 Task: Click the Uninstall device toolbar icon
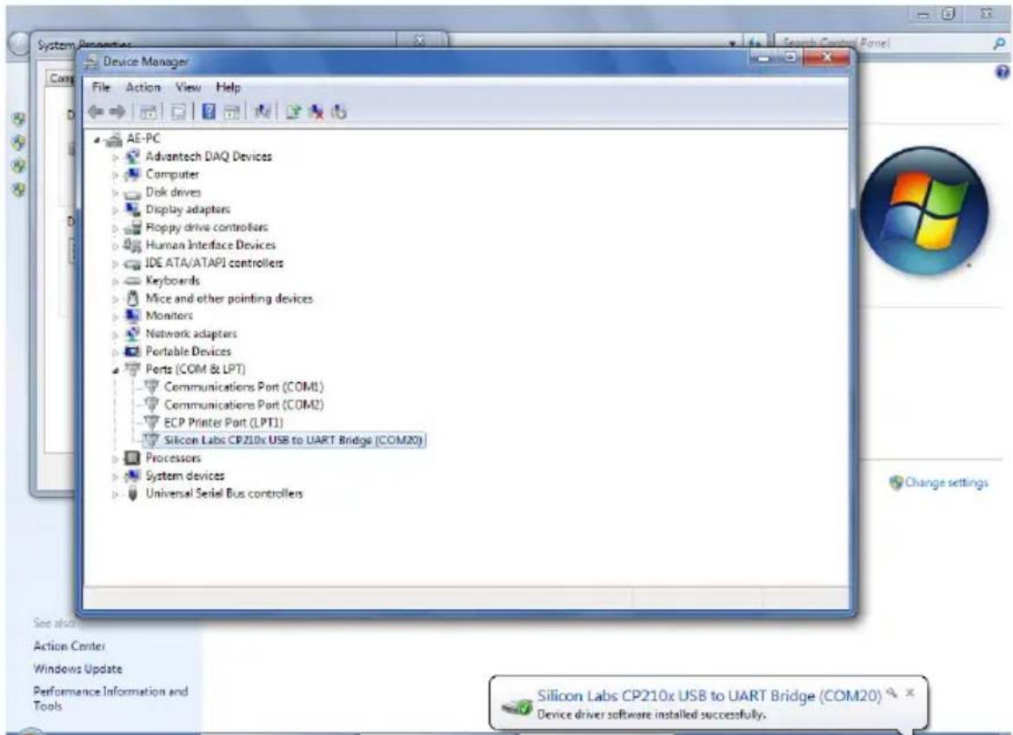tap(317, 112)
